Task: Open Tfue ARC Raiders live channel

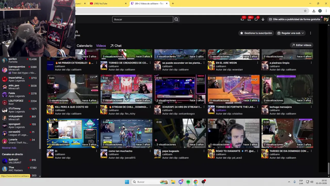Action: pos(19,169)
